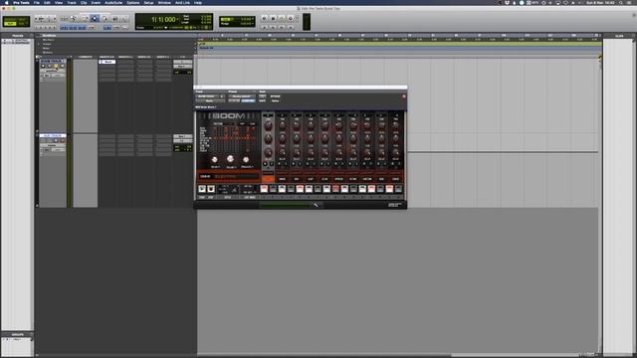Viewport: 637px width, 358px height.
Task: Open the Event menu
Action: [96, 2]
